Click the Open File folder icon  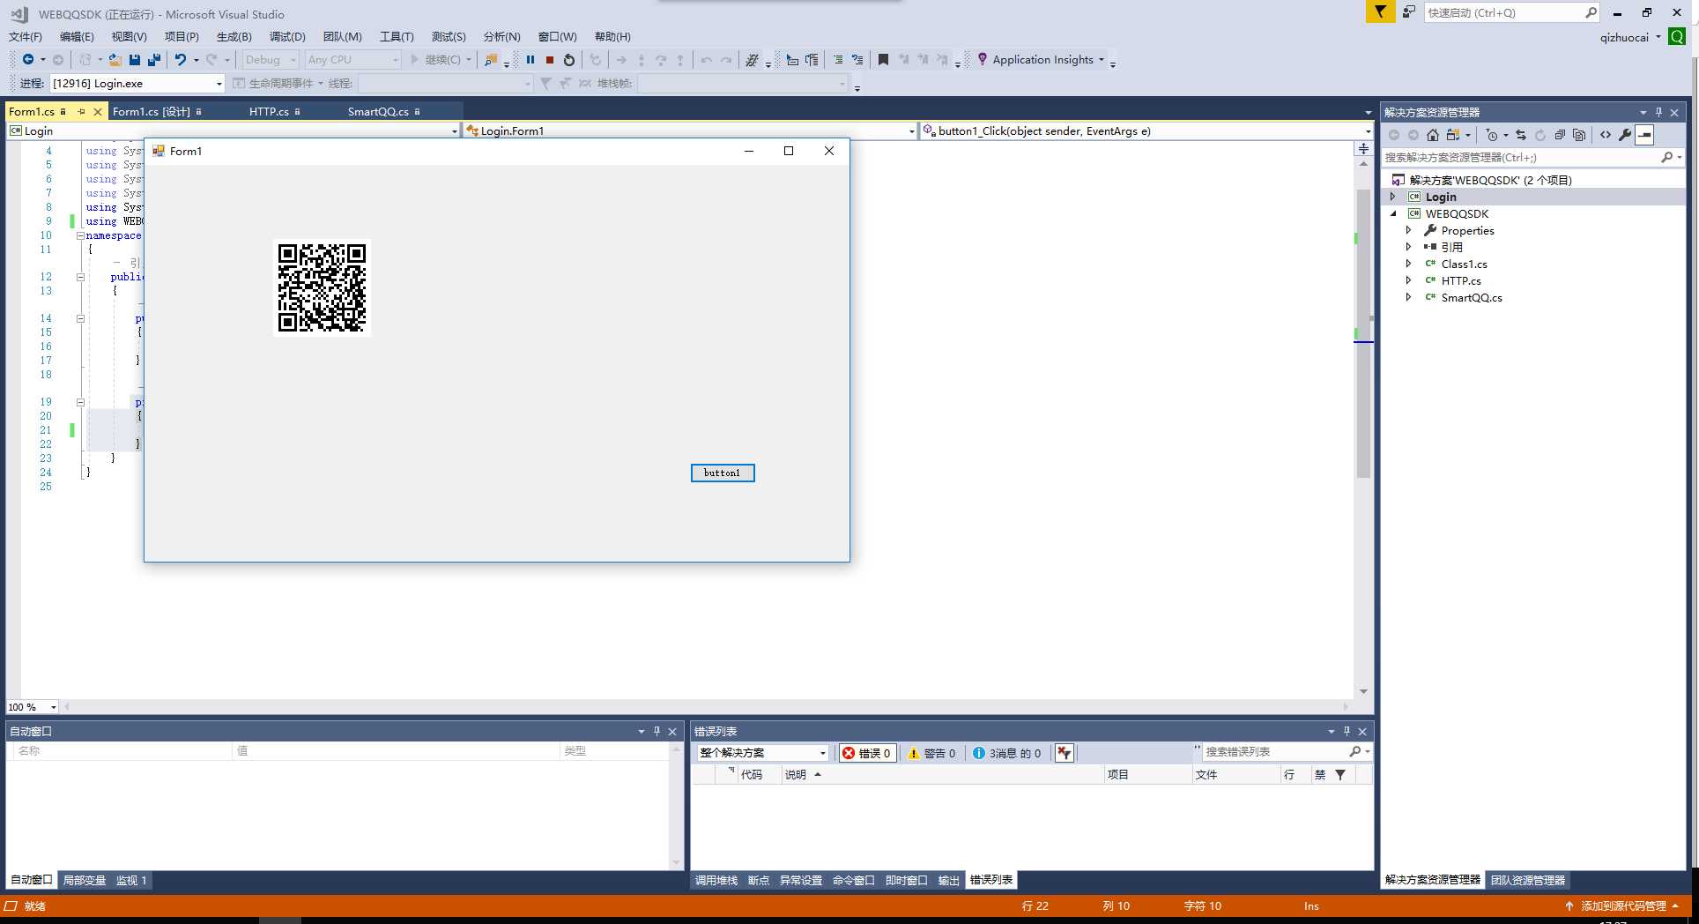pyautogui.click(x=115, y=60)
